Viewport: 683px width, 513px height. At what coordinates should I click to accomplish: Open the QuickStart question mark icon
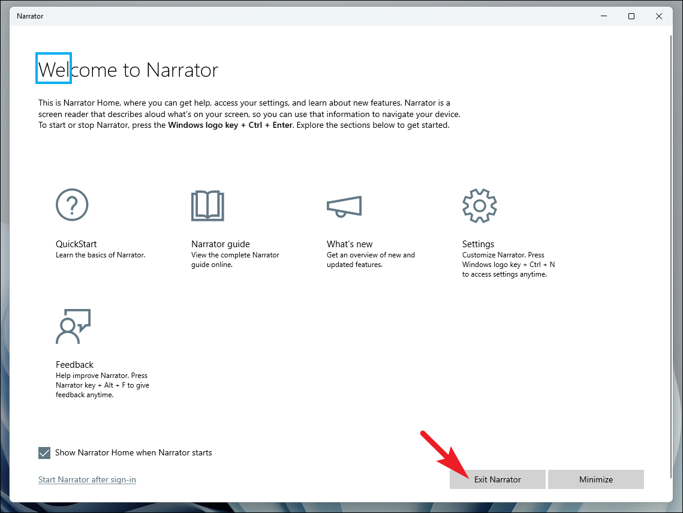(x=72, y=205)
